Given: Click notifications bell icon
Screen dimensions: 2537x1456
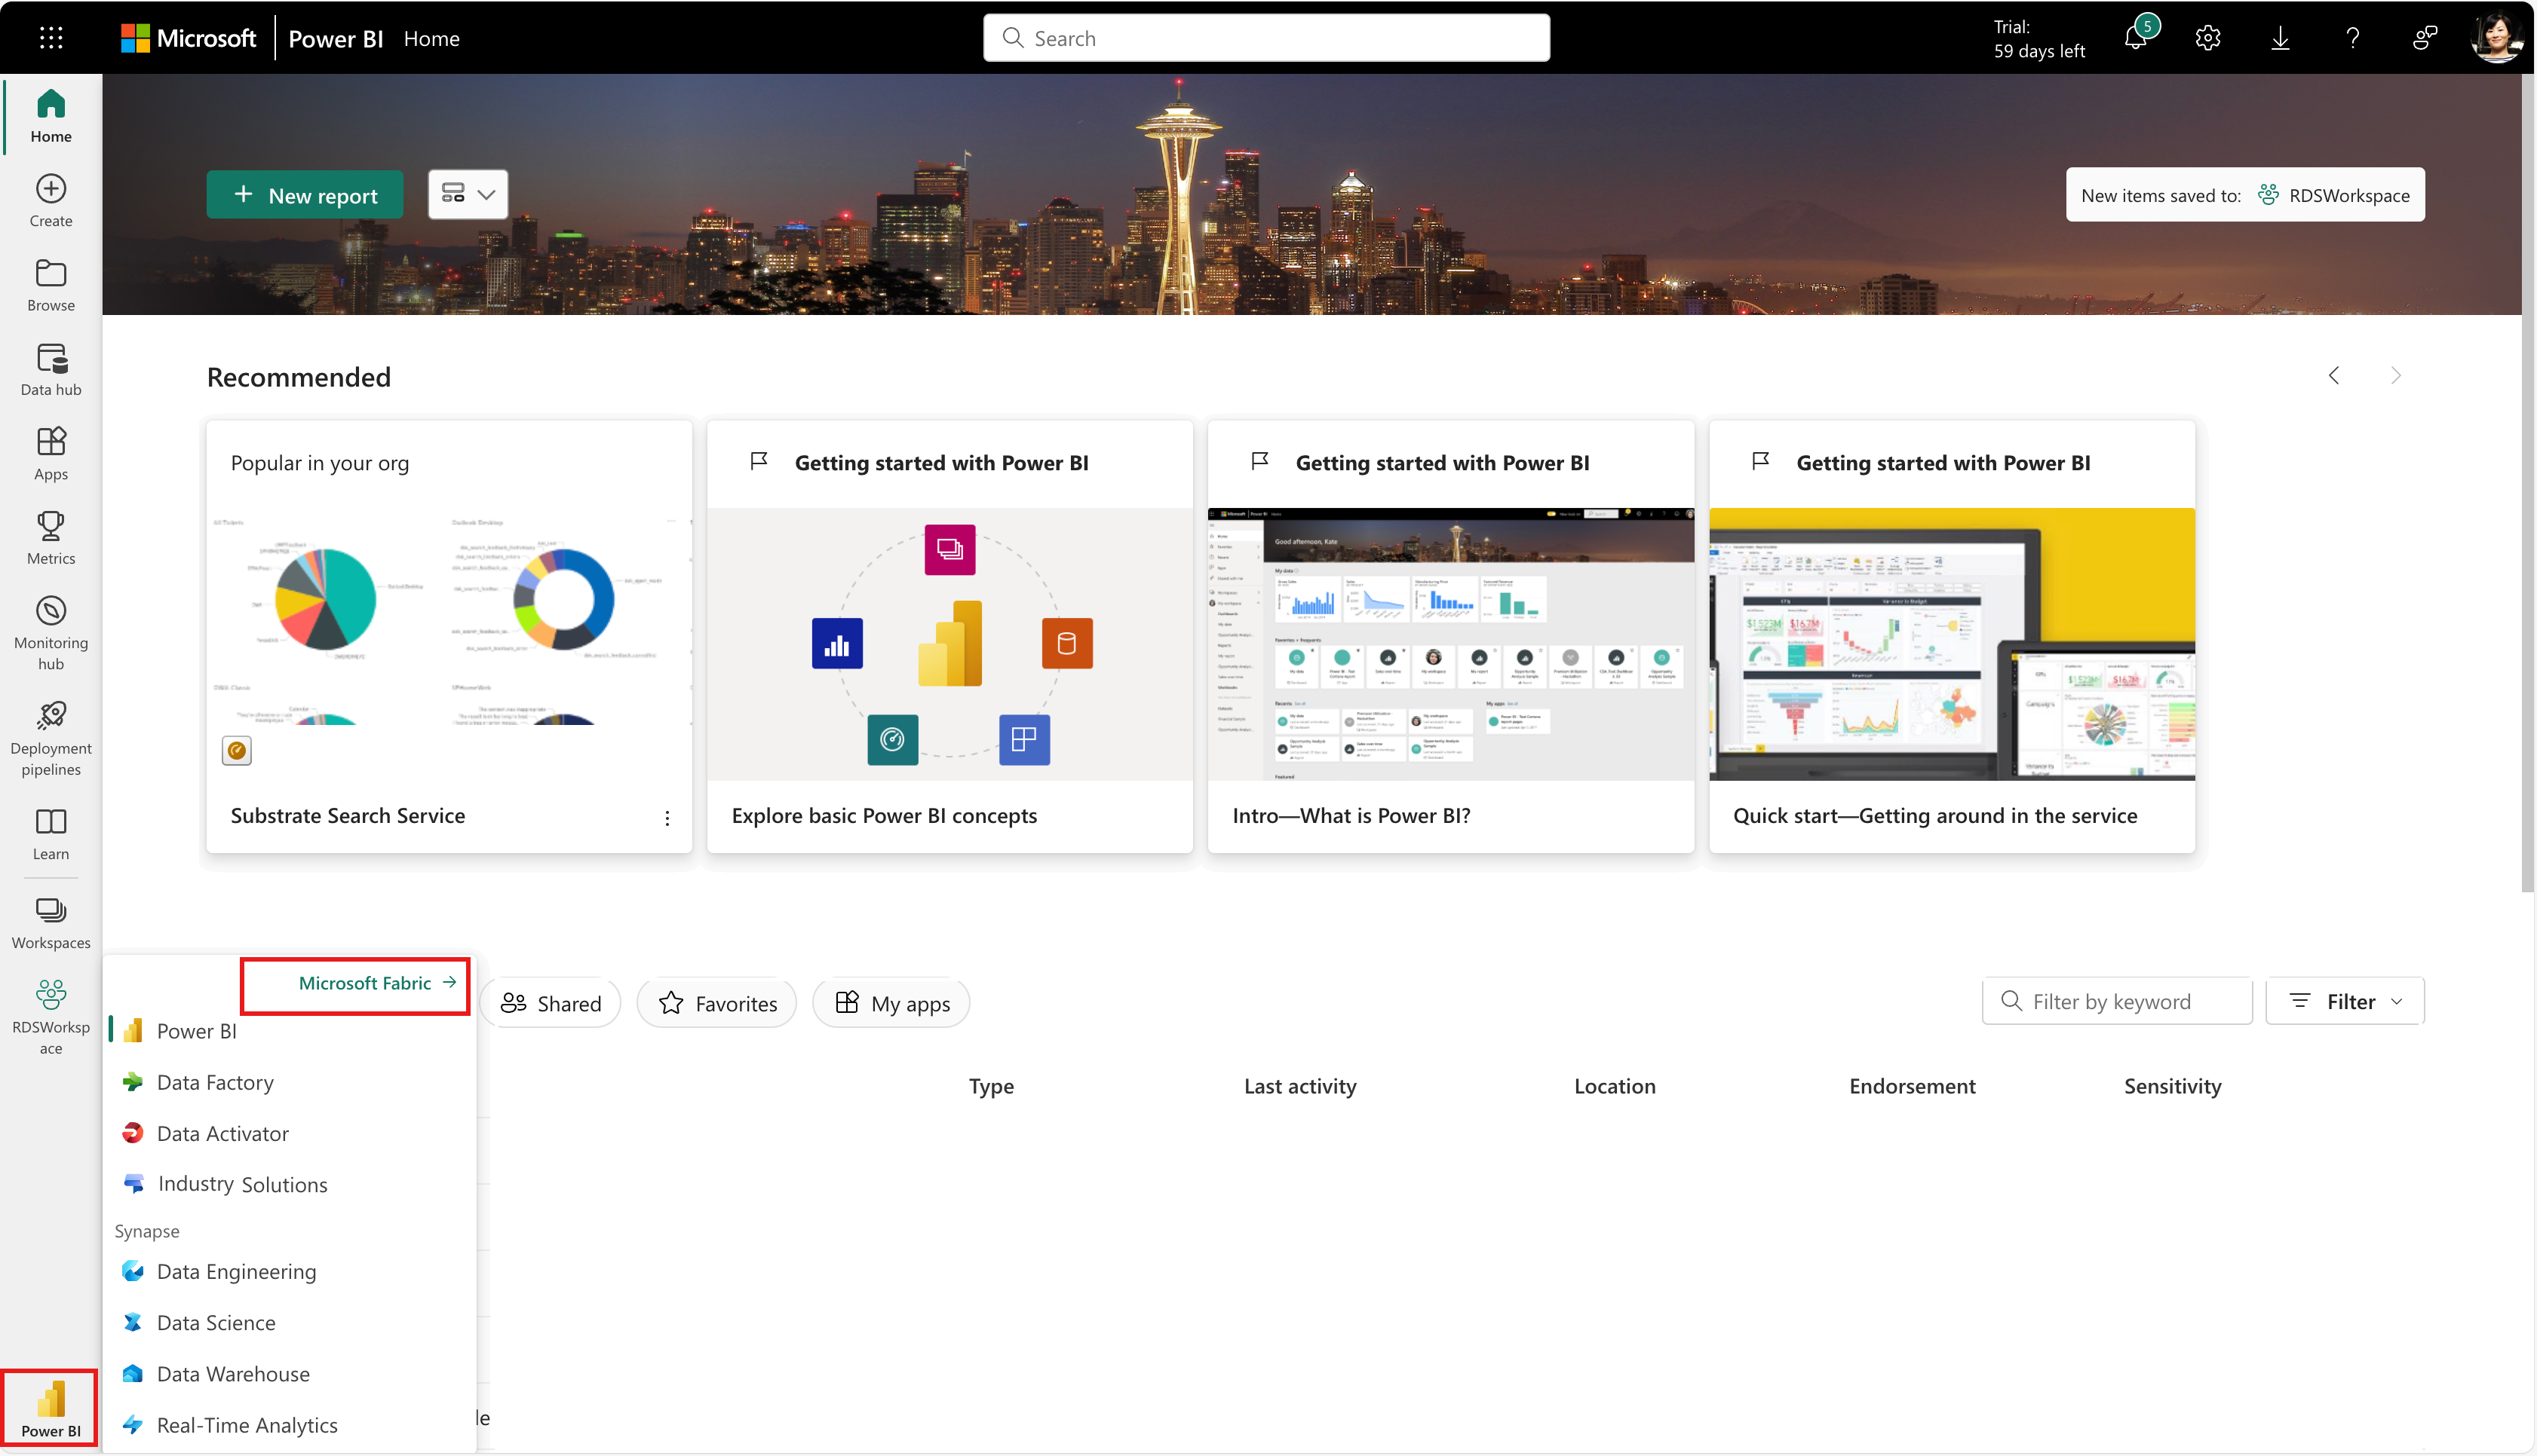Looking at the screenshot, I should click(2134, 37).
